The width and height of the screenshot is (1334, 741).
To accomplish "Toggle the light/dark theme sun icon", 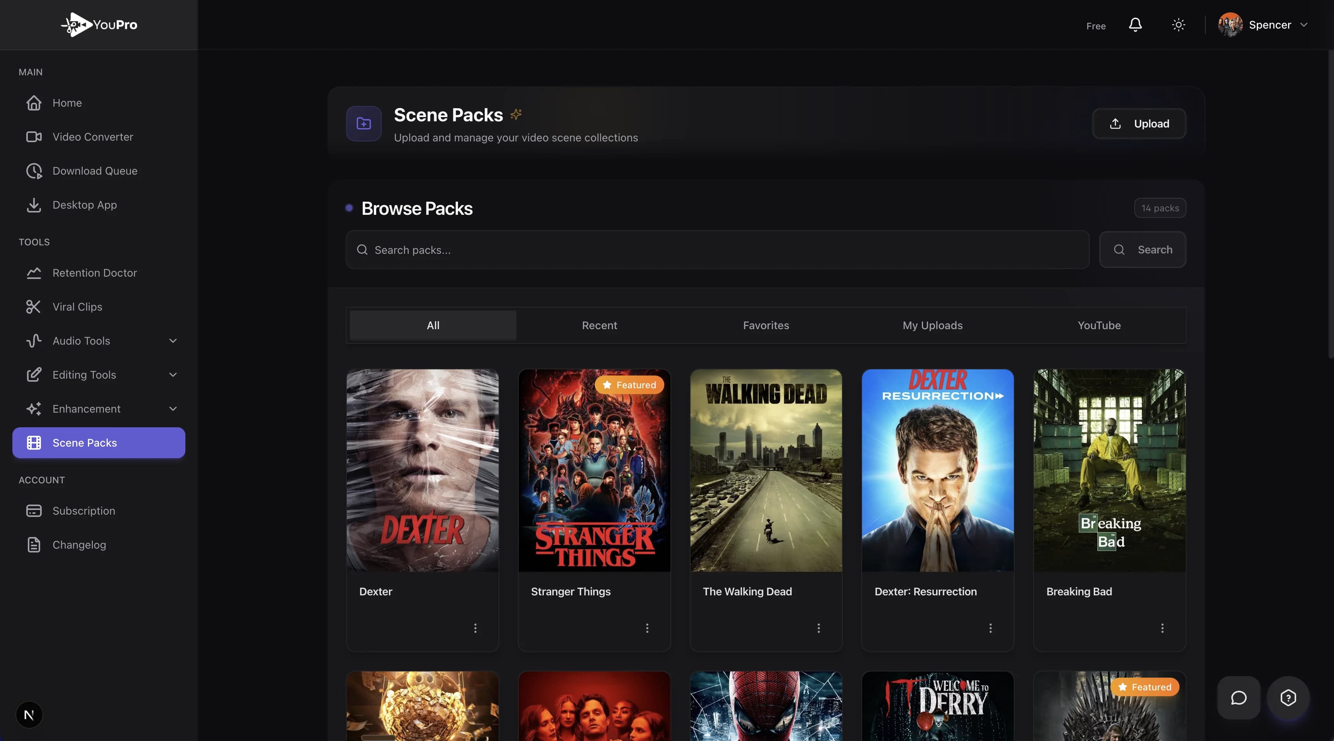I will tap(1179, 25).
